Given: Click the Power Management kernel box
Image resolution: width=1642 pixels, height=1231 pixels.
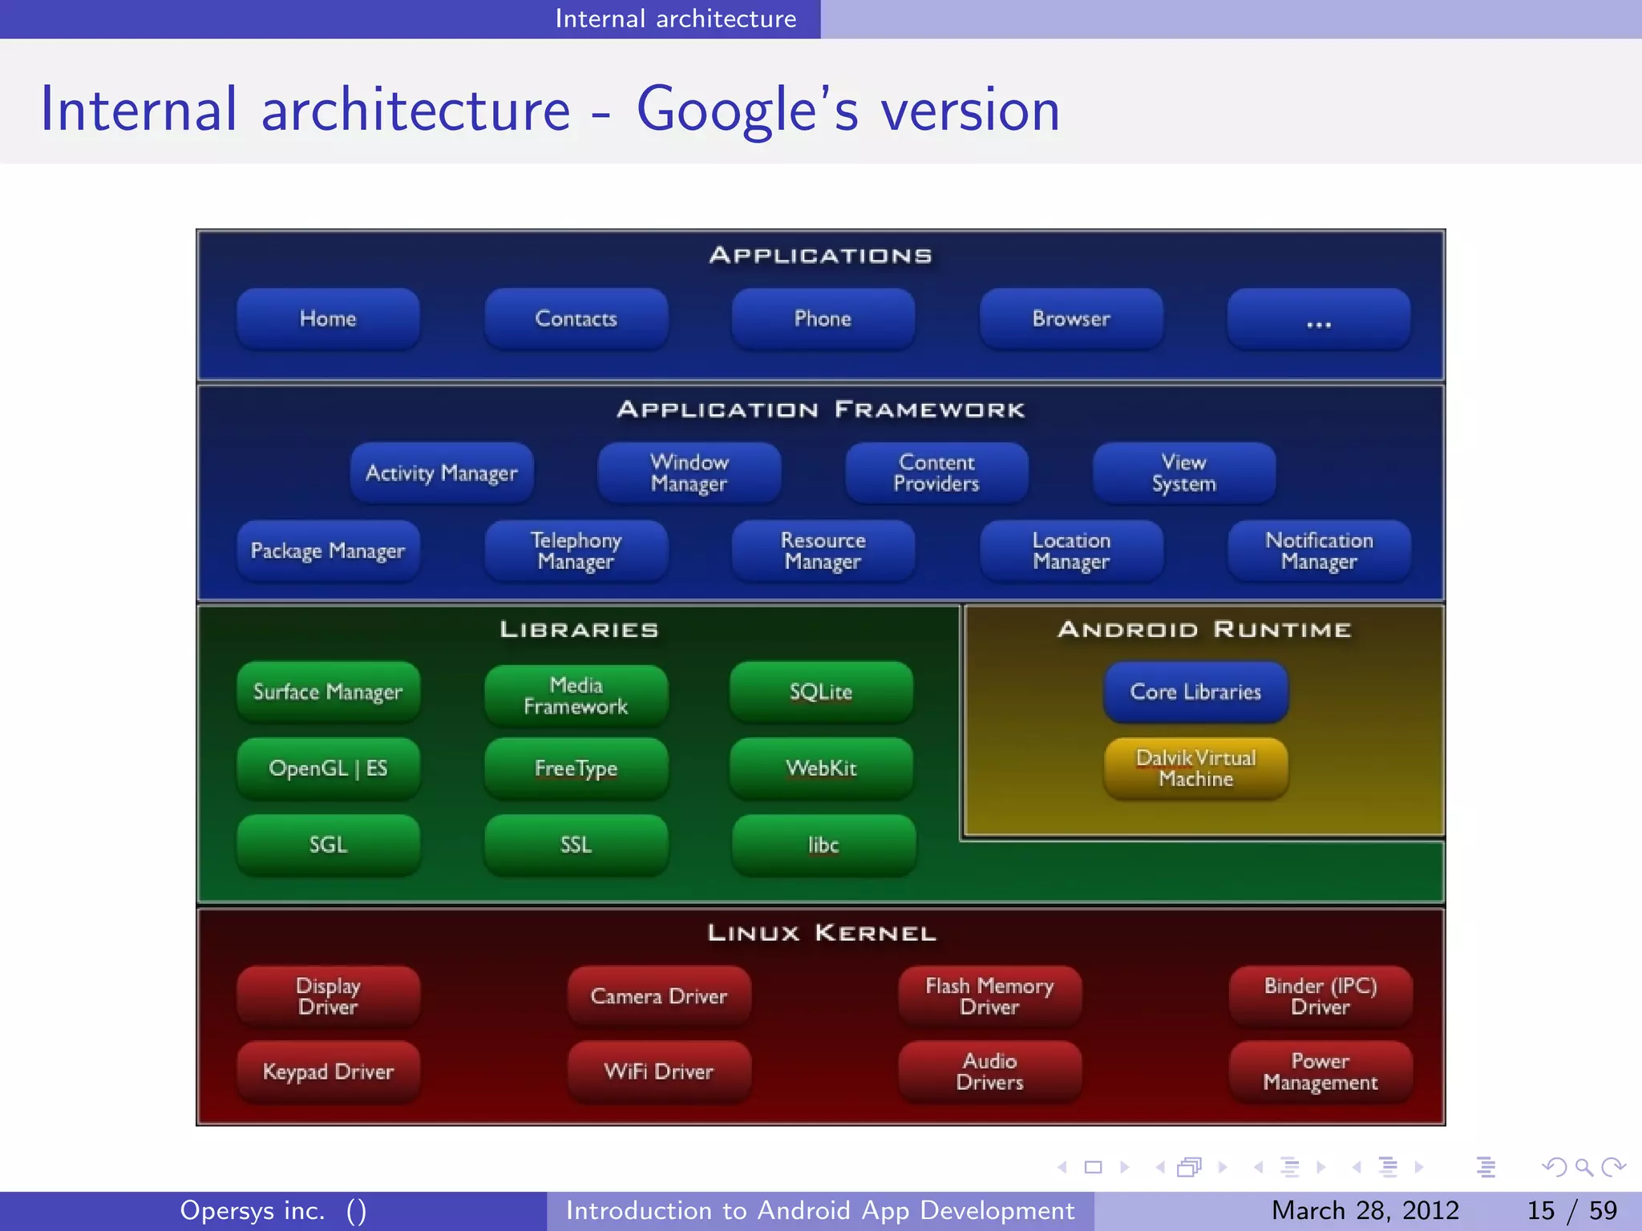Looking at the screenshot, I should [x=1320, y=1072].
